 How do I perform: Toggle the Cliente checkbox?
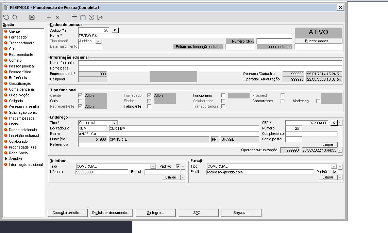80,95
